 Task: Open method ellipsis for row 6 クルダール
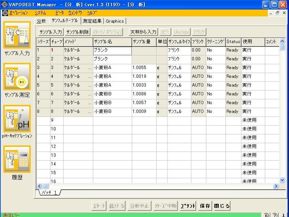click(x=90, y=94)
